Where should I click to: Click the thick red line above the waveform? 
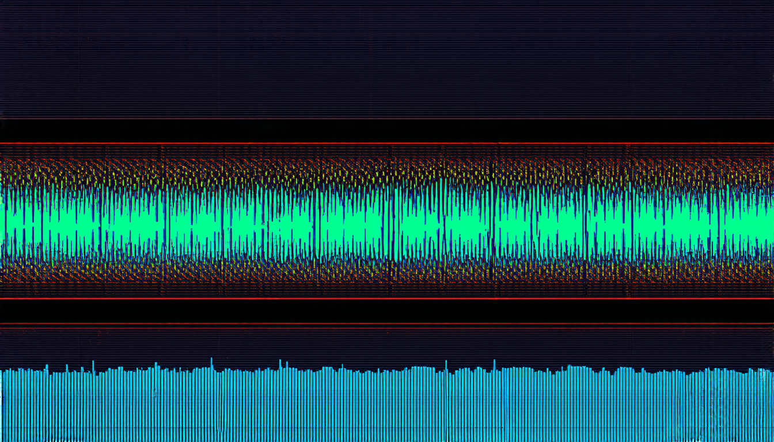click(387, 143)
